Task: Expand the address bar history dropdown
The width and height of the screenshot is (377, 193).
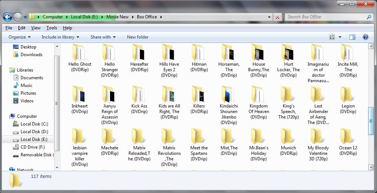Action: tap(269, 17)
